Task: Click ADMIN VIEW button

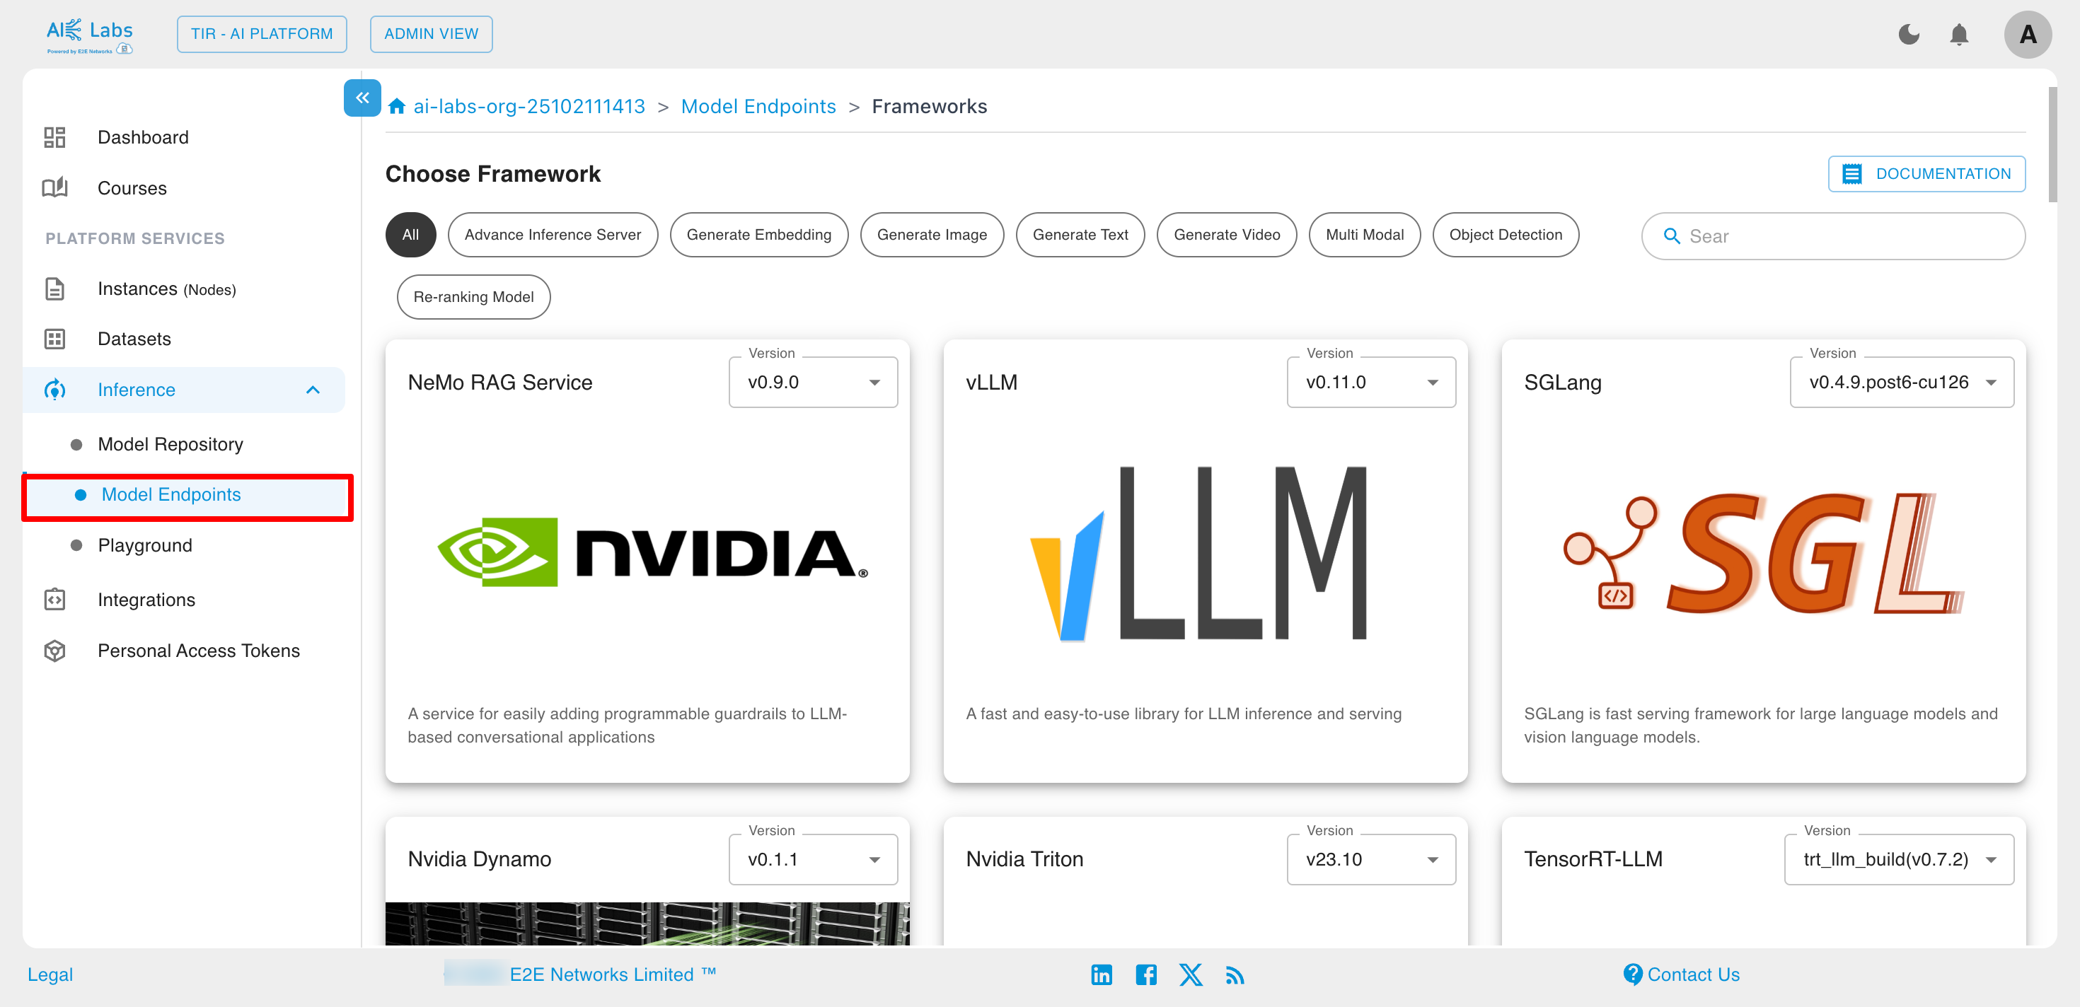Action: tap(431, 34)
